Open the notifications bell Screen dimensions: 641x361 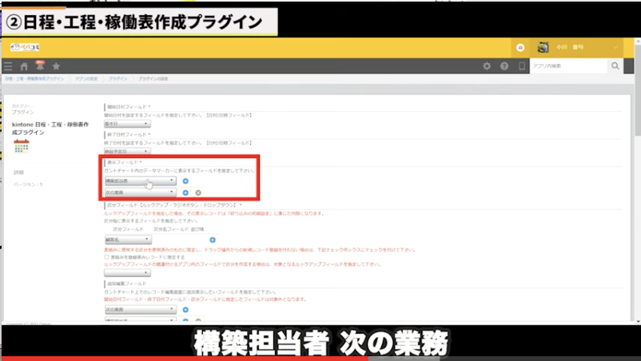pos(39,66)
